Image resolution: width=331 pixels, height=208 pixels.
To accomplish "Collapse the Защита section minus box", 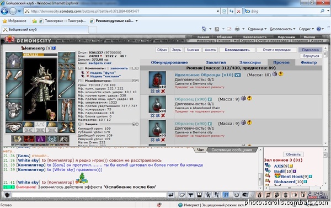I will pos(80,124).
